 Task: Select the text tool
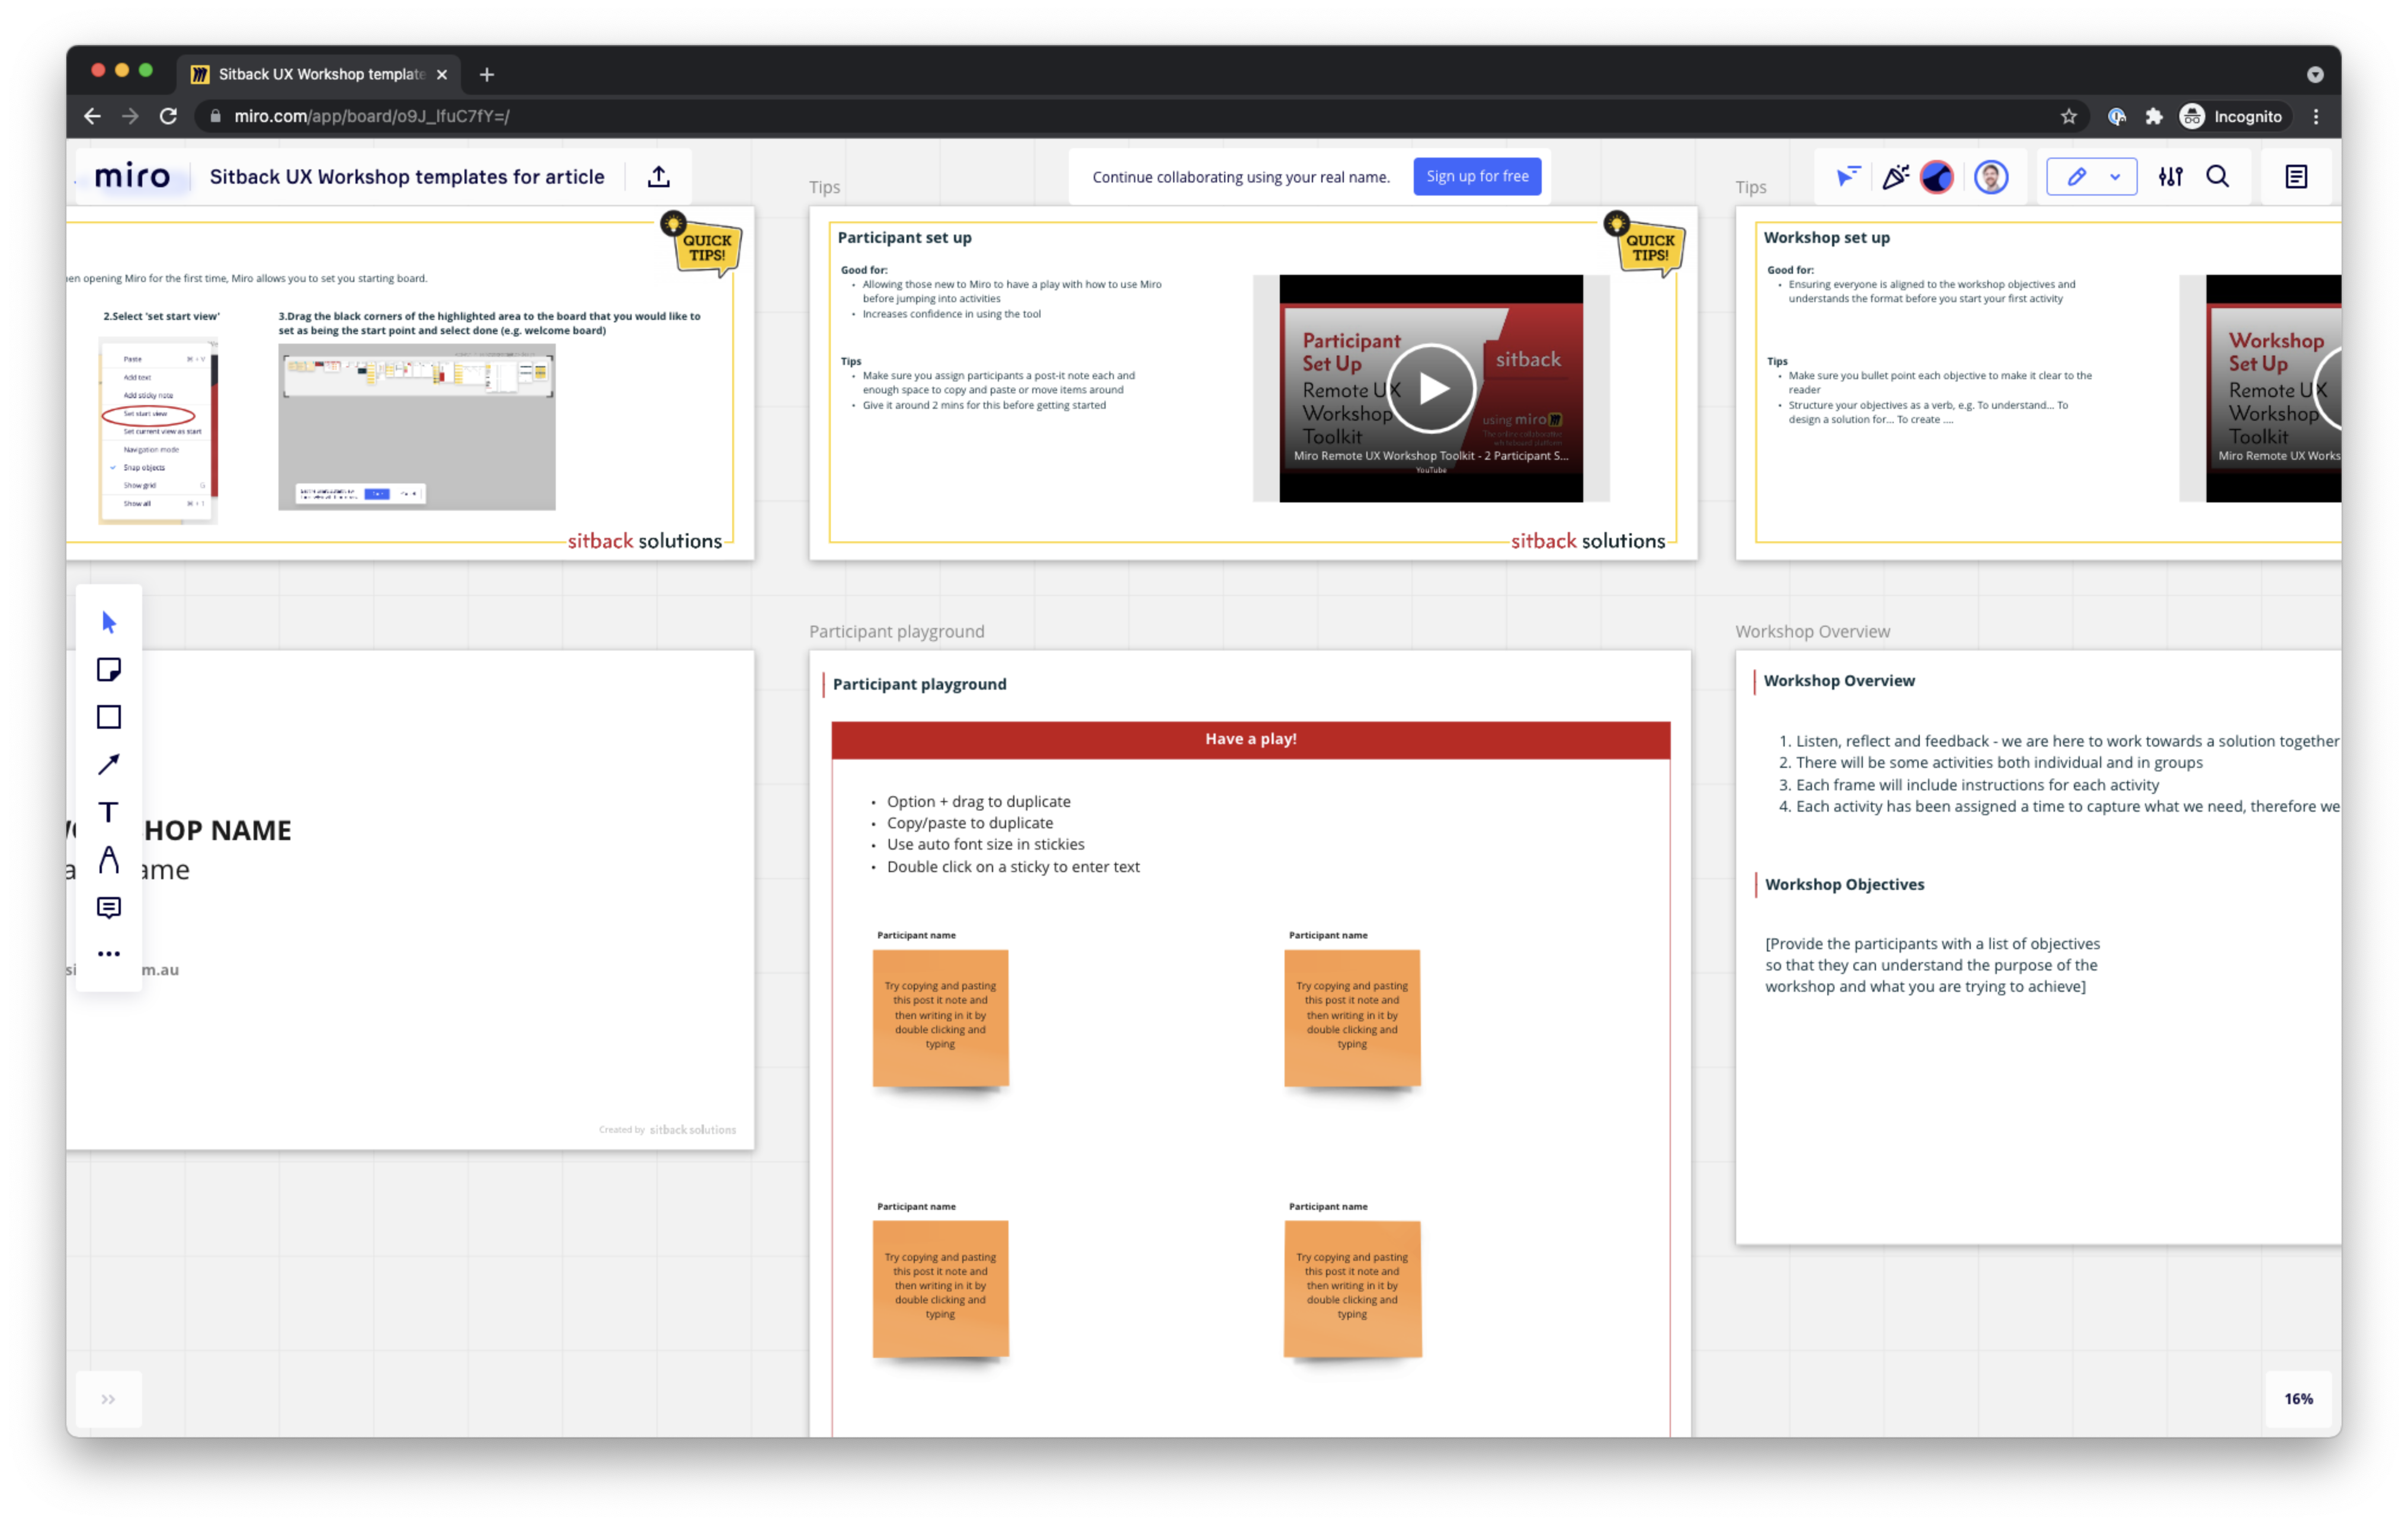click(109, 812)
